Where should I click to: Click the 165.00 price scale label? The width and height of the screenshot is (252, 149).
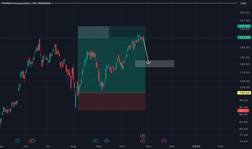coord(244,12)
